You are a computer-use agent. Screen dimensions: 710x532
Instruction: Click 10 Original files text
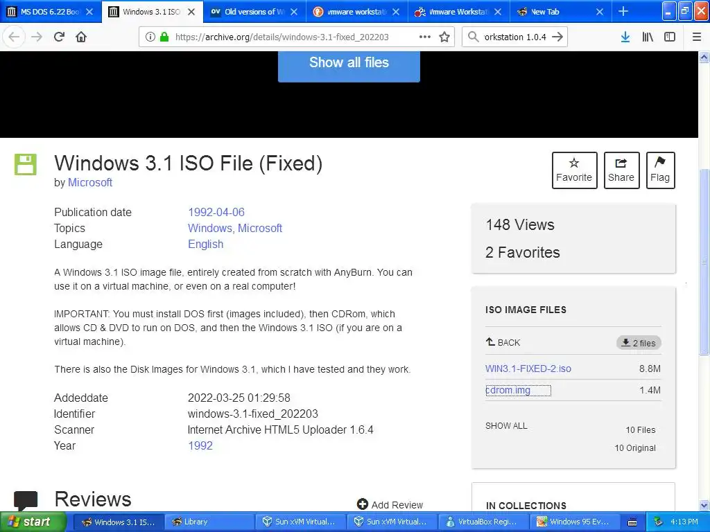click(x=635, y=448)
